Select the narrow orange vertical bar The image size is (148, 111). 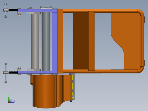[x=91, y=41]
